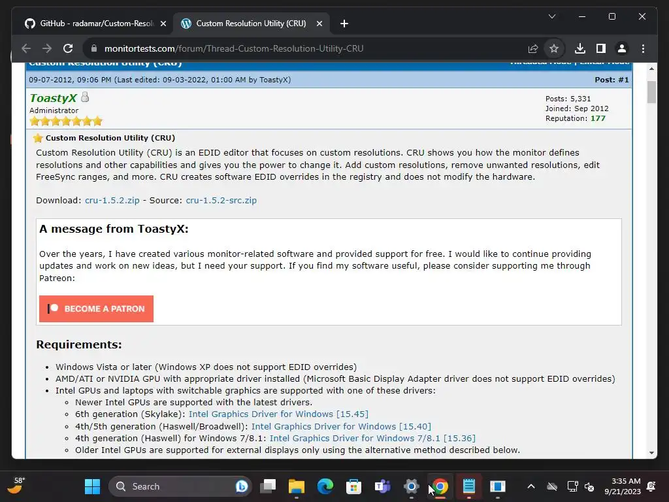Open the blue window app on the taskbar
Image resolution: width=669 pixels, height=502 pixels.
pos(497,486)
